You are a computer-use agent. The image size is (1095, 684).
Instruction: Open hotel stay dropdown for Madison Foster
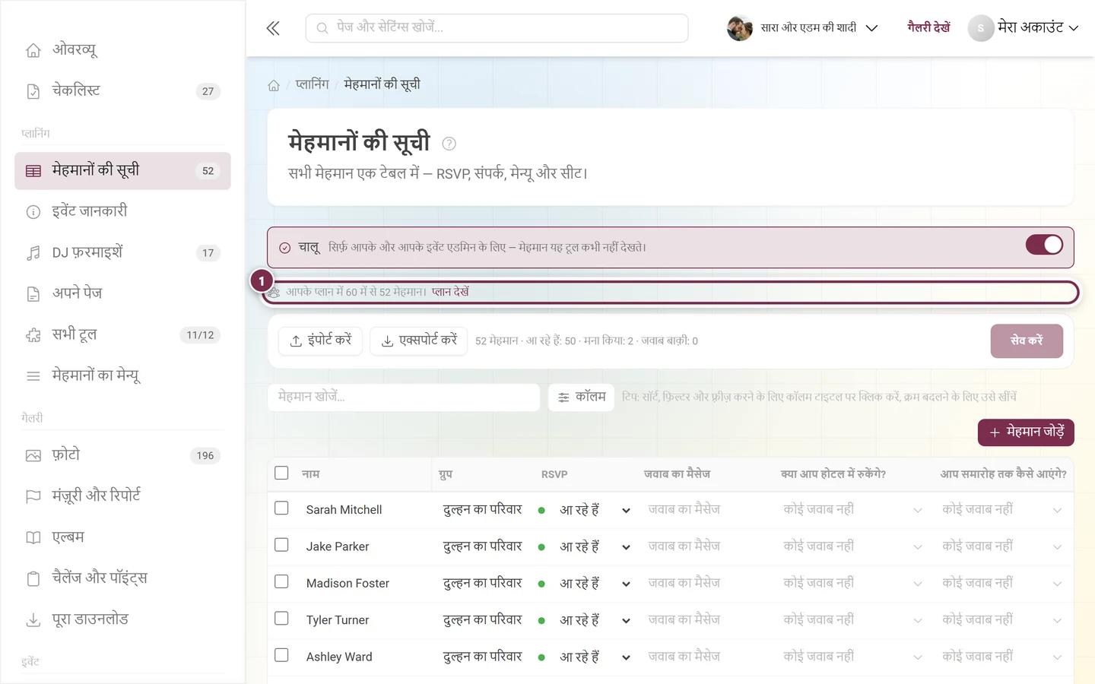(852, 583)
